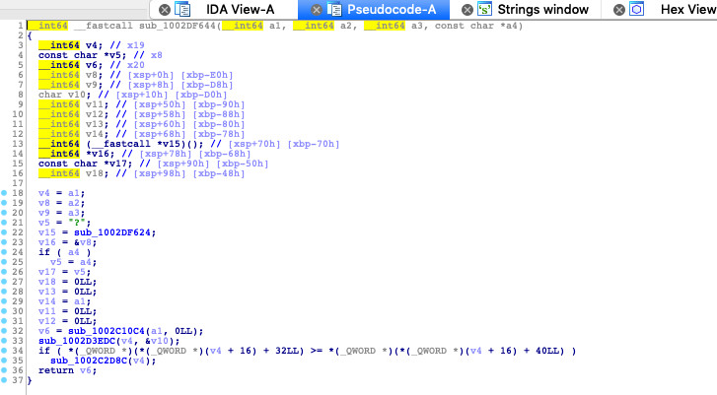Click the opening brace on line 2
Image resolution: width=717 pixels, height=395 pixels.
(30, 35)
